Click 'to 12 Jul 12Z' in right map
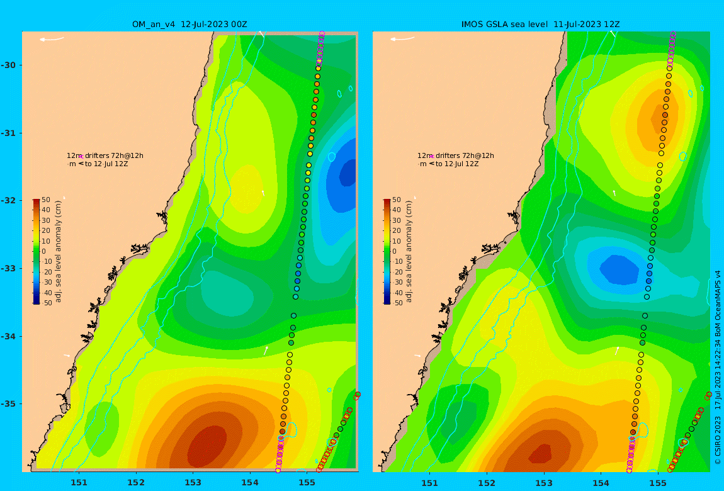 point(457,164)
